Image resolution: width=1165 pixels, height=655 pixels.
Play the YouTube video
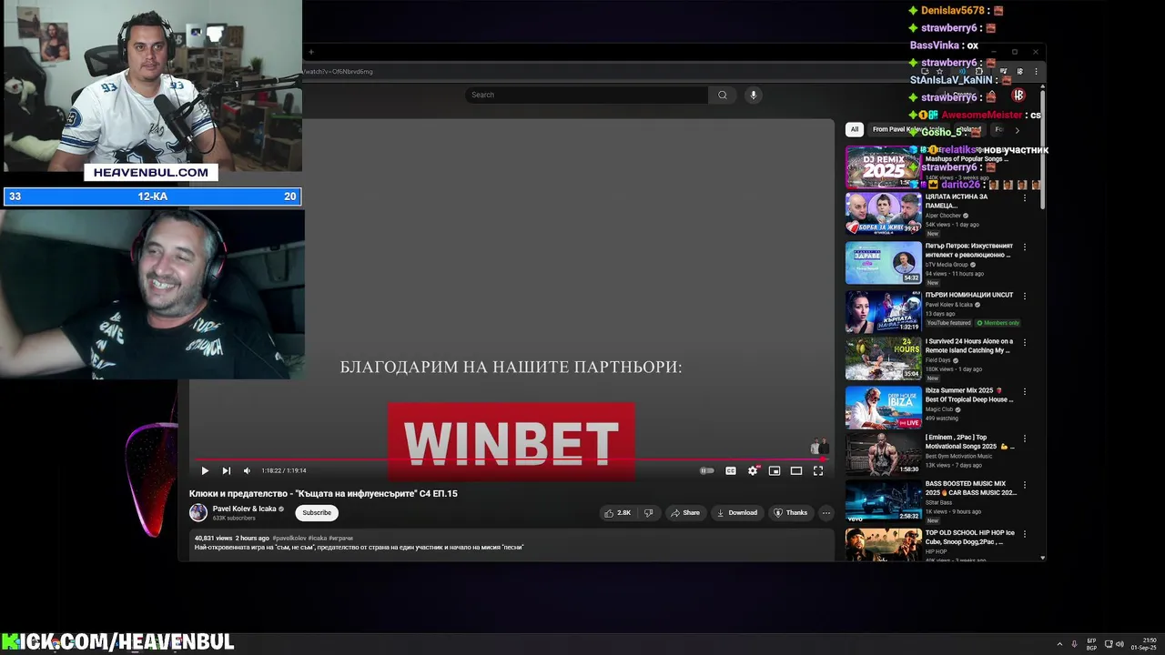(x=205, y=470)
